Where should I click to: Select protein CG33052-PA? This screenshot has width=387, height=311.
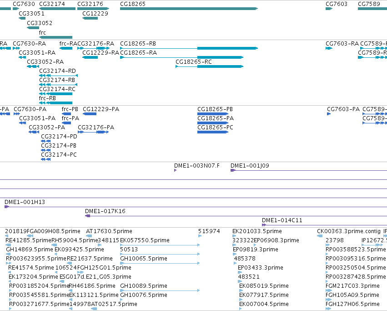[x=34, y=132]
